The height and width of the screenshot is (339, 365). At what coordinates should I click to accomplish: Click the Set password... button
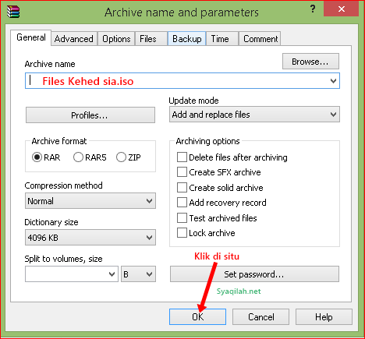[x=254, y=274]
